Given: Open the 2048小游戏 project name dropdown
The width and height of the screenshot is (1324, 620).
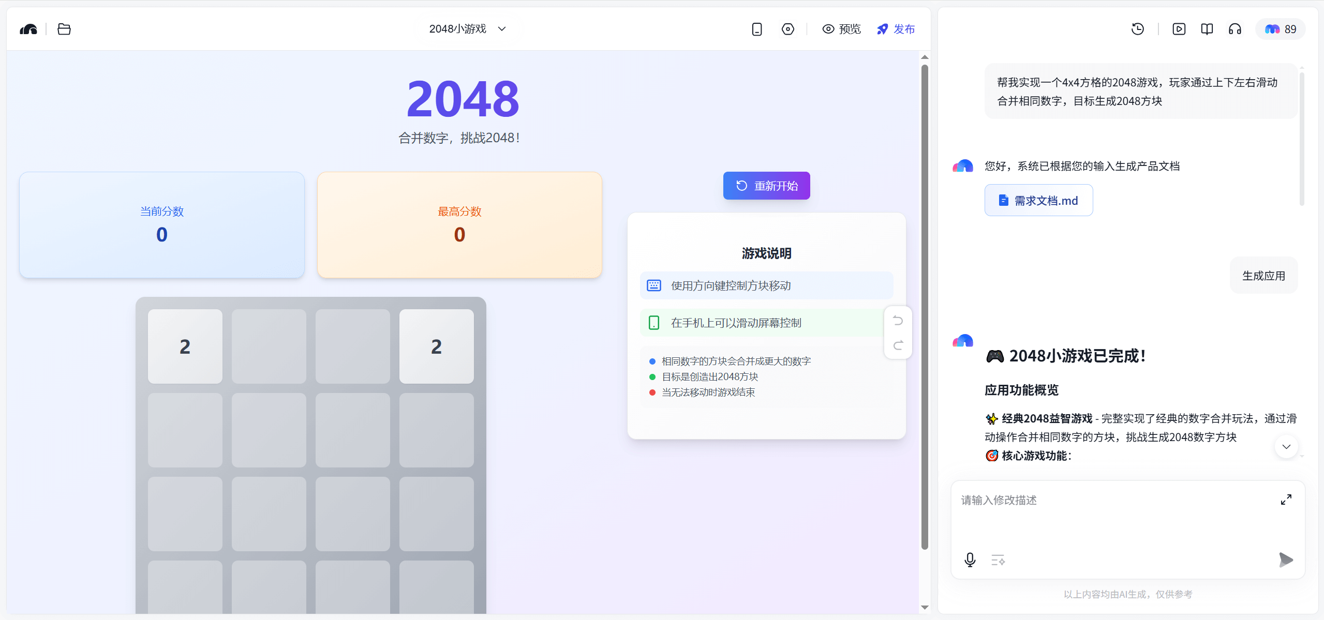Looking at the screenshot, I should coord(468,28).
